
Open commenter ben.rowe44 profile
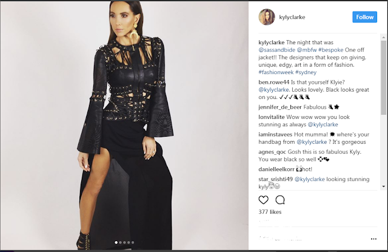[273, 82]
